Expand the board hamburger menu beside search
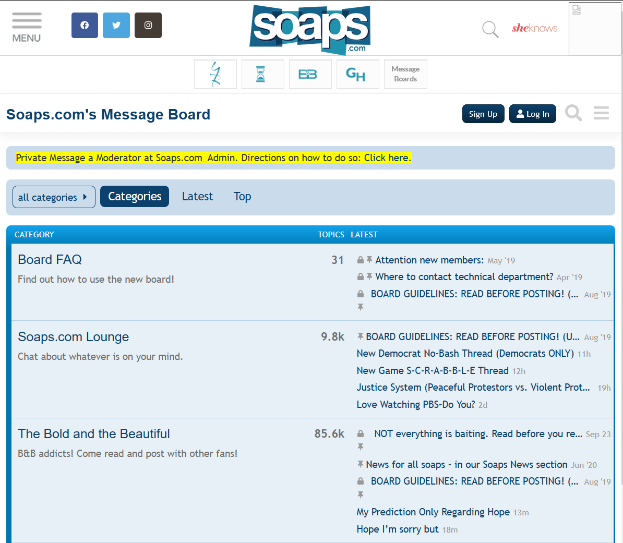 point(601,113)
